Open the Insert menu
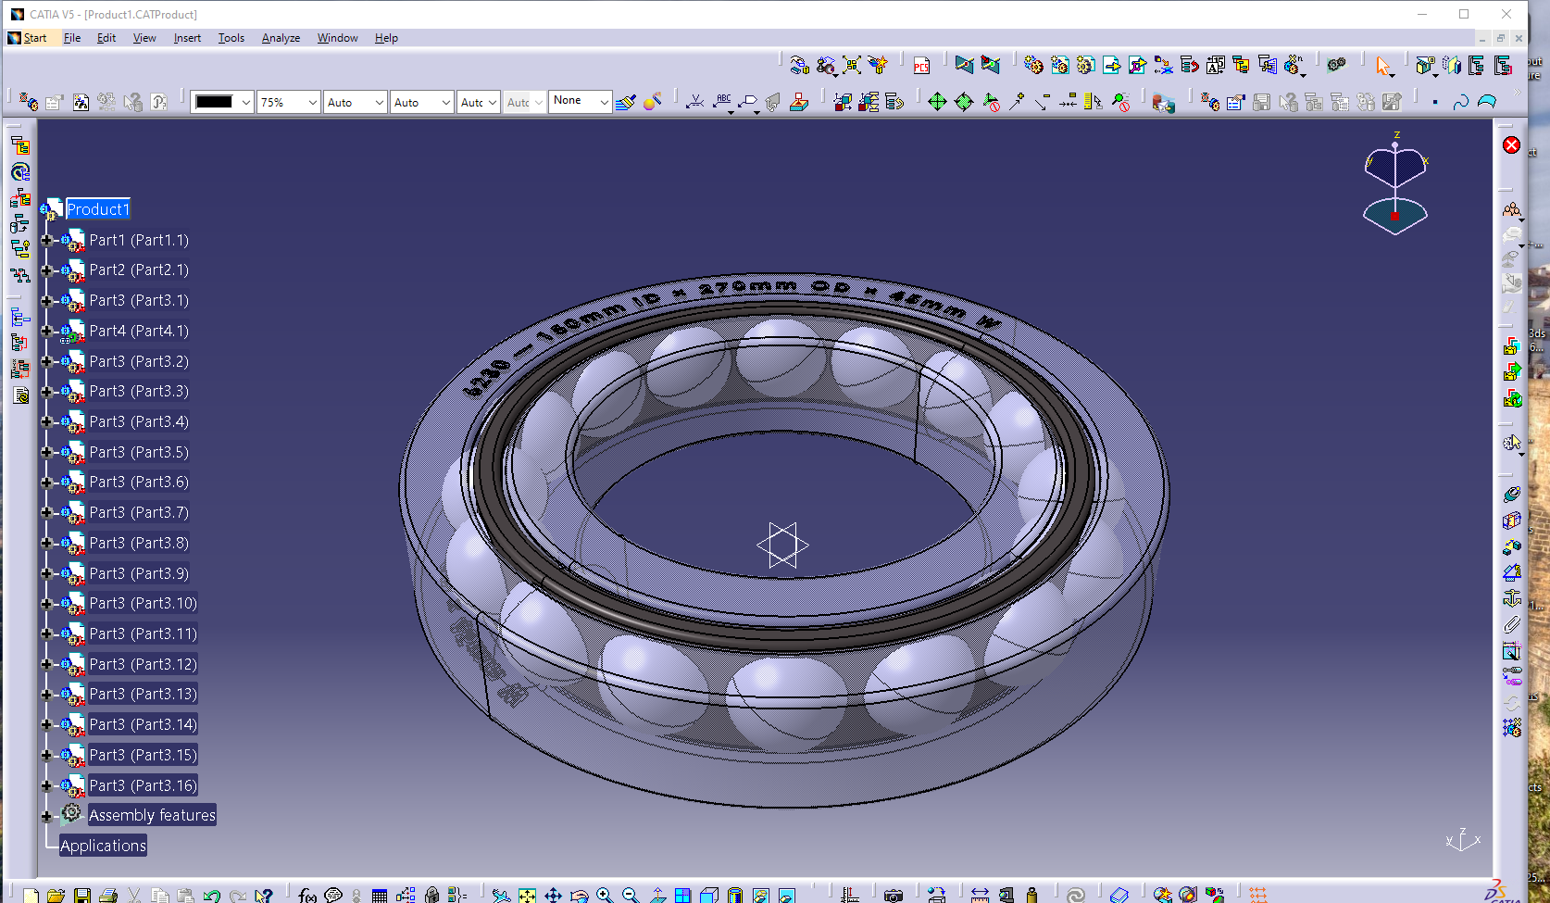 187,38
